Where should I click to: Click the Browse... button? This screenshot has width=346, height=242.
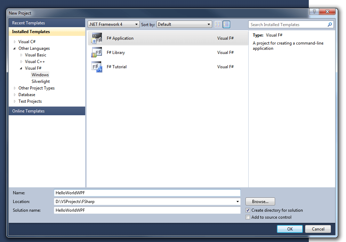260,202
